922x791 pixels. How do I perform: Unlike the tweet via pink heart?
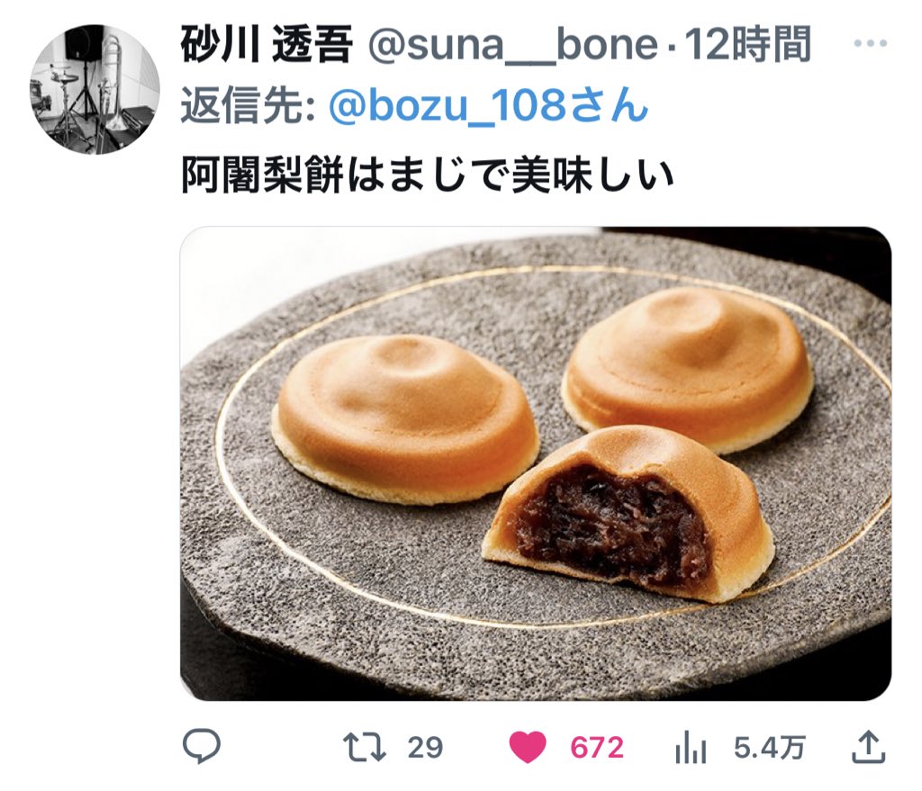528,748
